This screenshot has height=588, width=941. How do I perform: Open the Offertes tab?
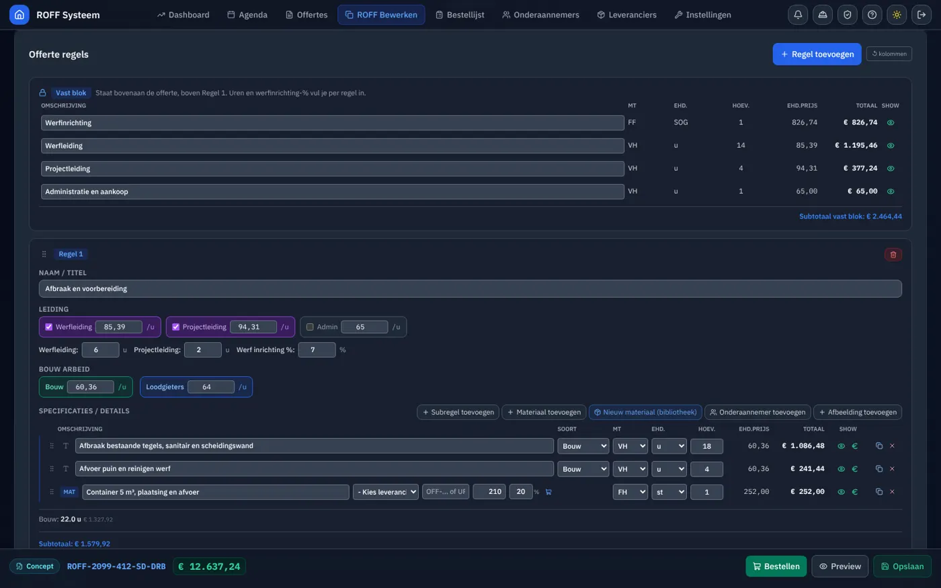(306, 15)
